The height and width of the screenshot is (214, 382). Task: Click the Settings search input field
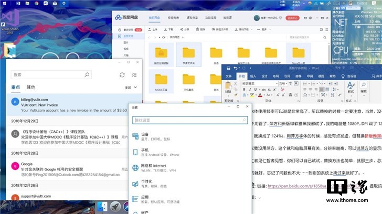tap(190, 120)
